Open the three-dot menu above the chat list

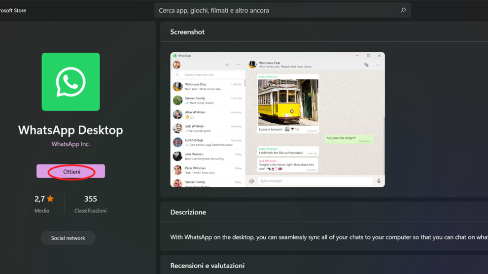(239, 65)
